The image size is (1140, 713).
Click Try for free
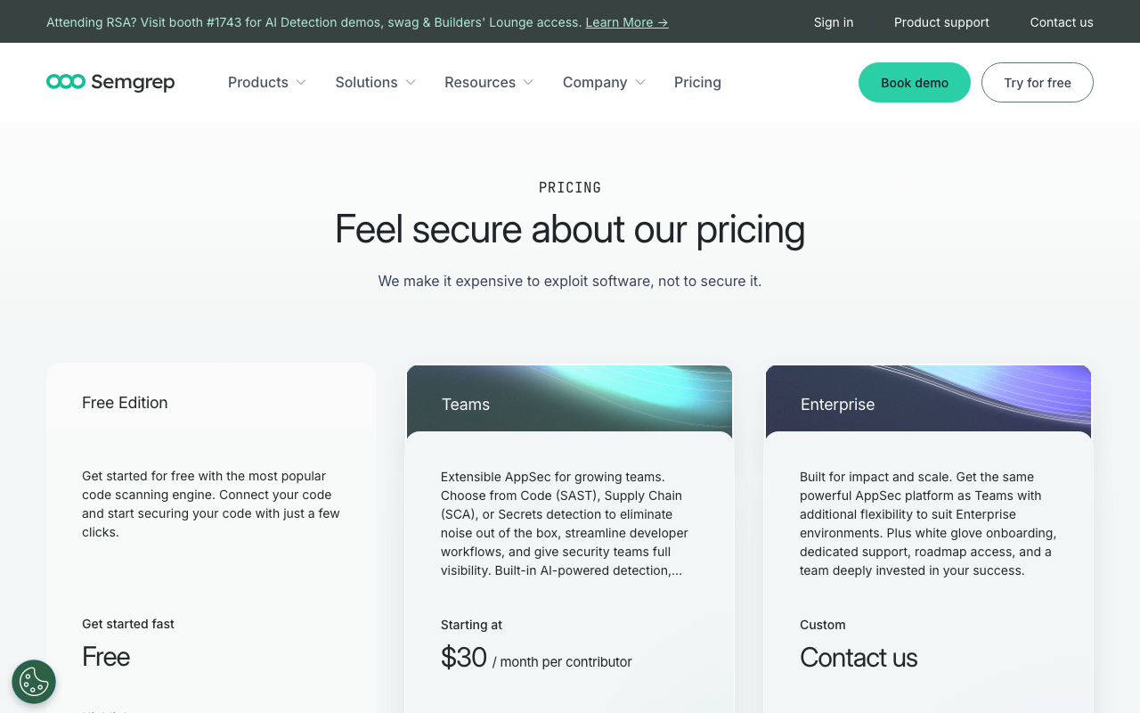[1037, 82]
